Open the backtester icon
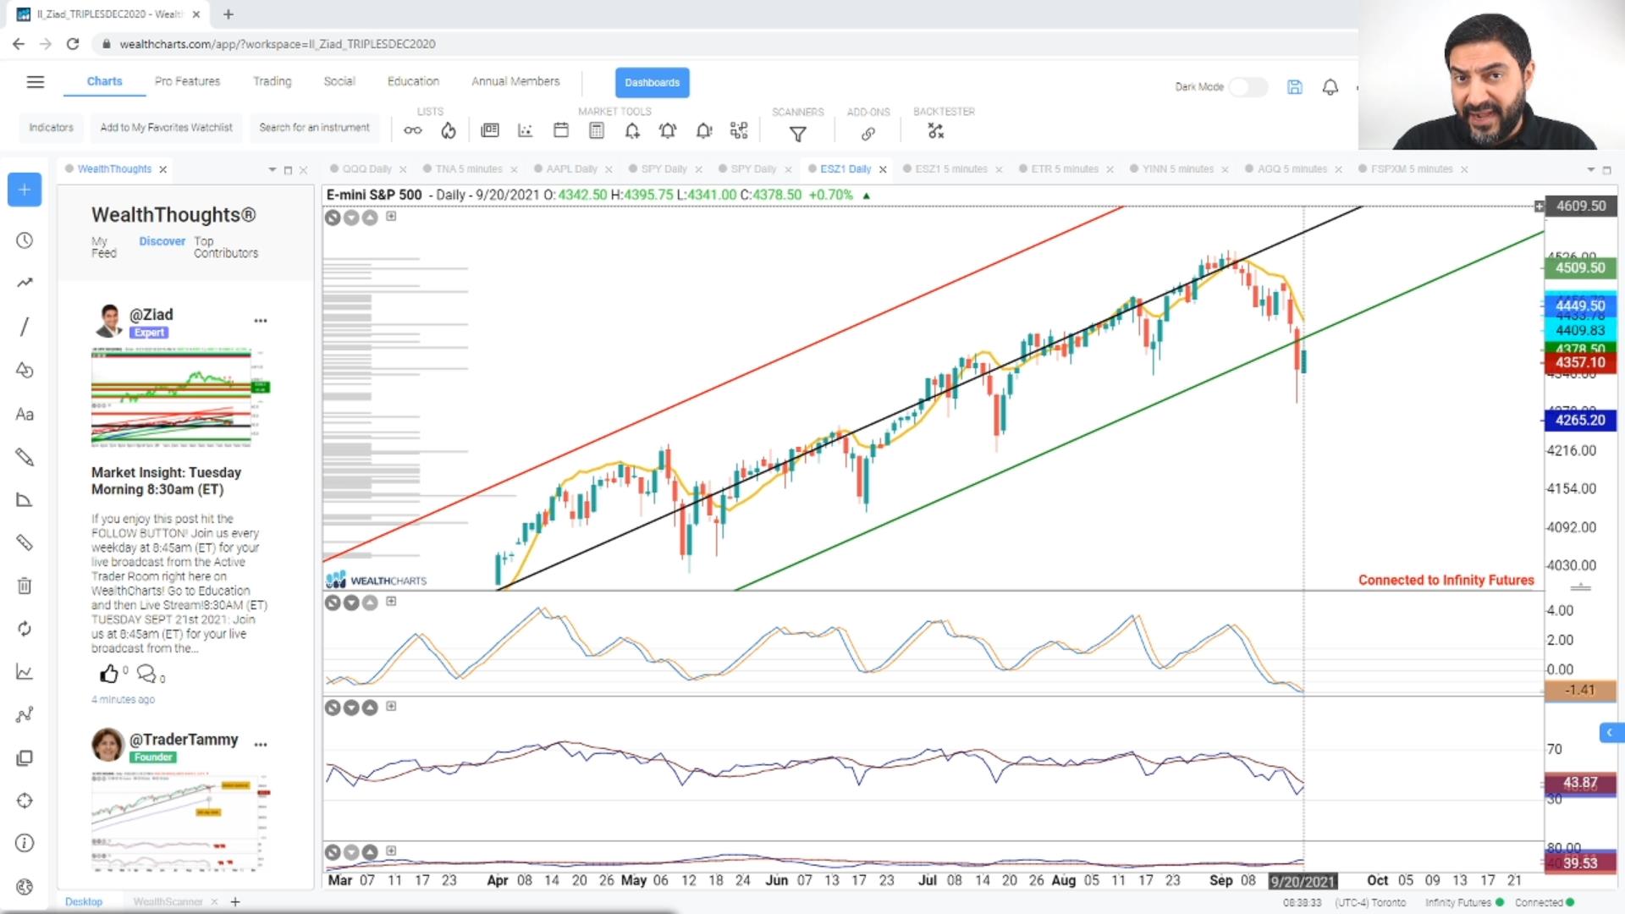The image size is (1625, 914). (x=935, y=131)
